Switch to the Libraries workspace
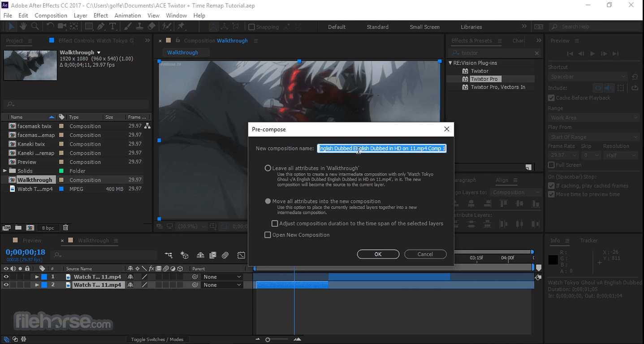The height and width of the screenshot is (344, 644). (x=471, y=27)
